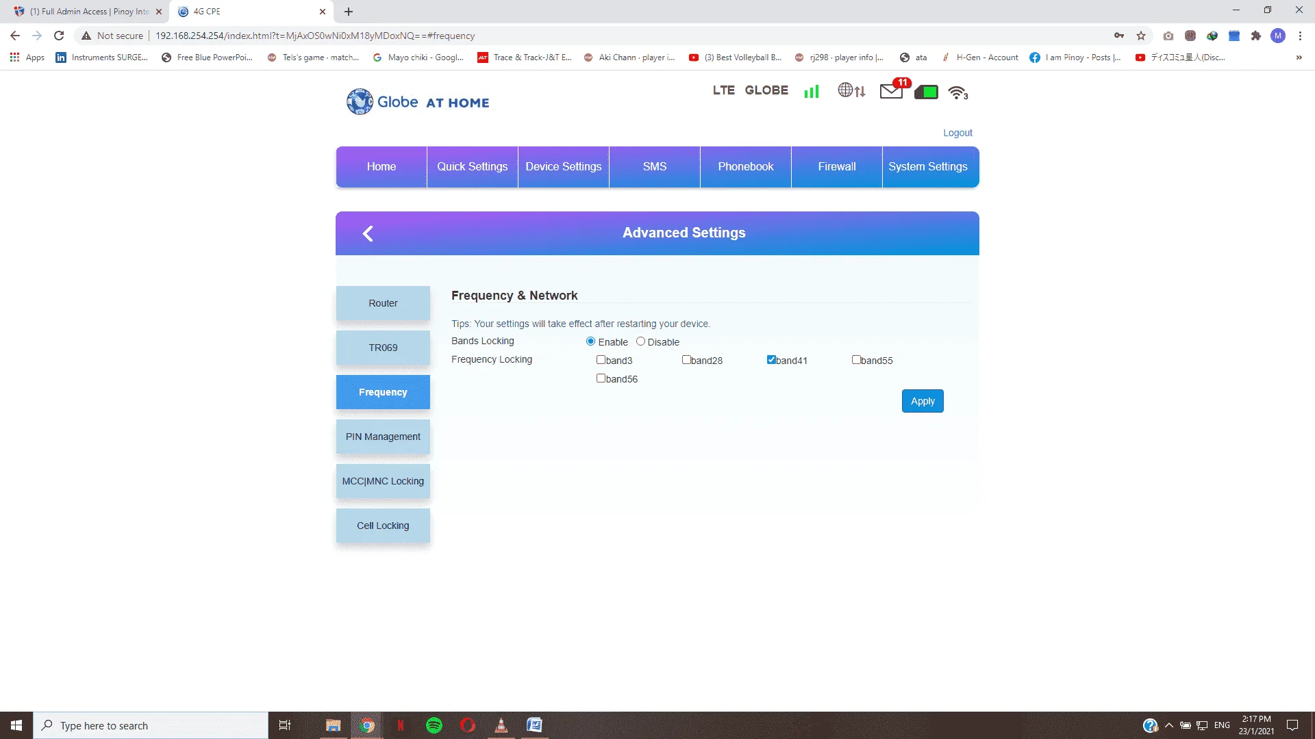Open the Home menu tab
This screenshot has height=739, width=1315.
(x=381, y=167)
